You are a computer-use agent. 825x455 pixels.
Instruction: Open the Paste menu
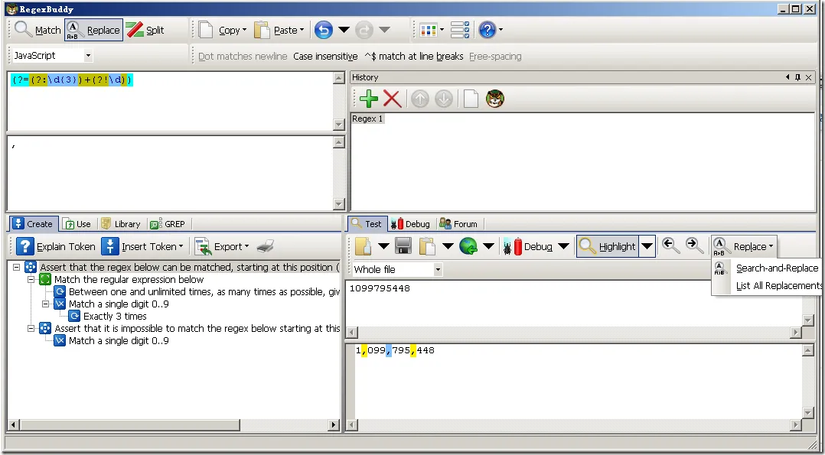point(279,30)
